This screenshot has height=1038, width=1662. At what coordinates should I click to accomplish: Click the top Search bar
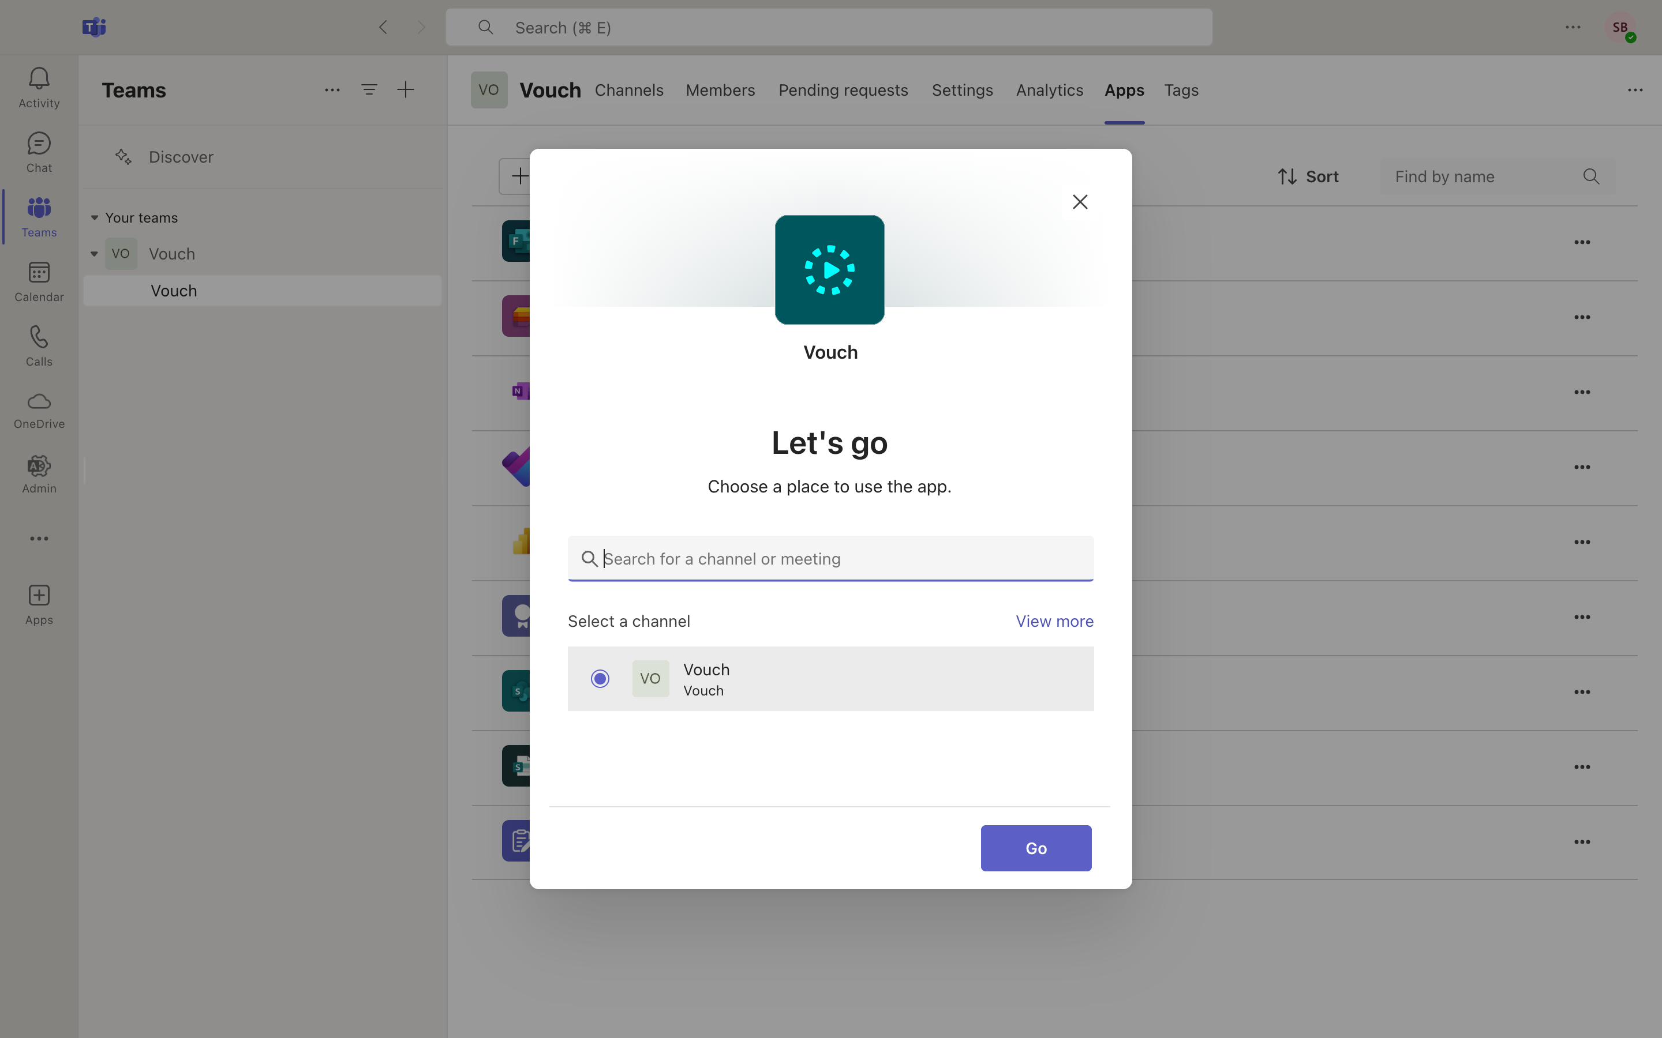(829, 28)
